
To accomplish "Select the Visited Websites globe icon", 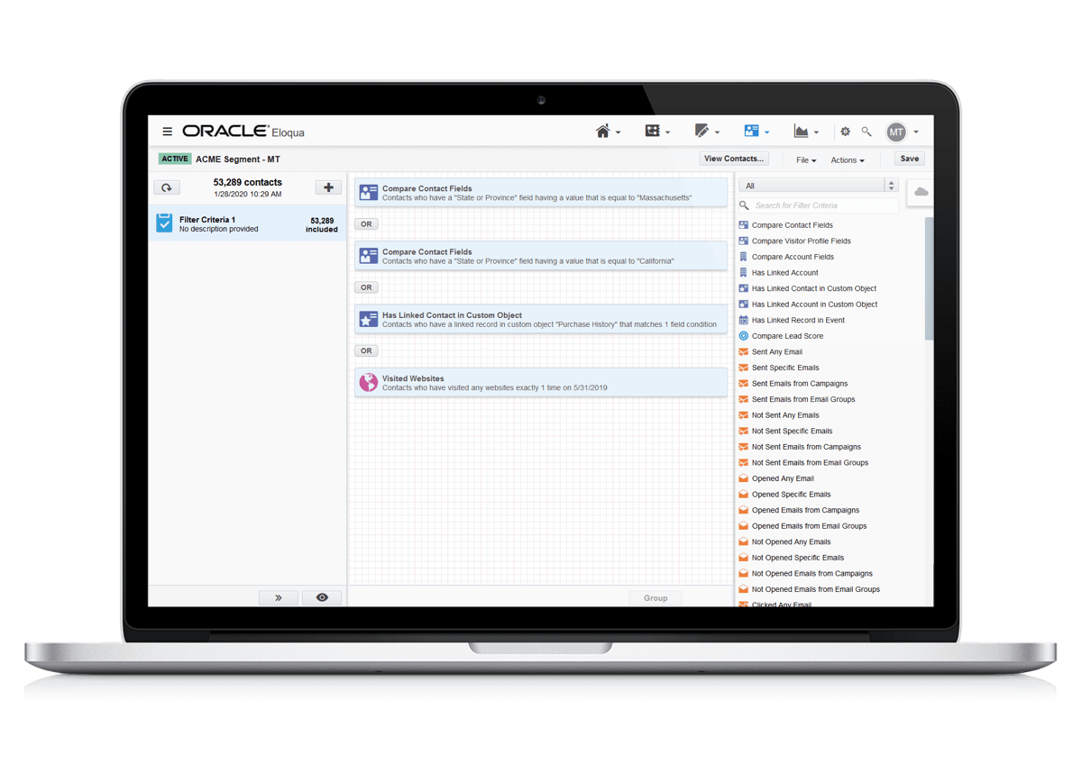I will (368, 383).
